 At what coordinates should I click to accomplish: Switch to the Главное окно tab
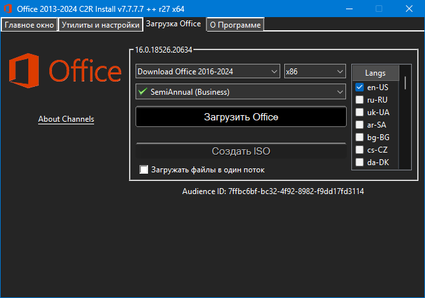point(29,25)
